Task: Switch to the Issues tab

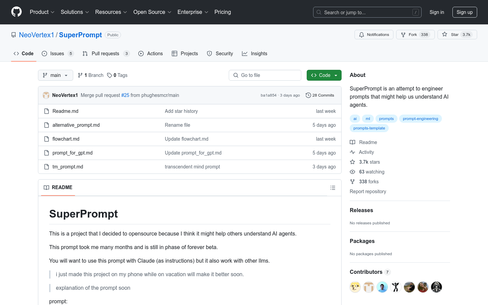Action: tap(58, 54)
